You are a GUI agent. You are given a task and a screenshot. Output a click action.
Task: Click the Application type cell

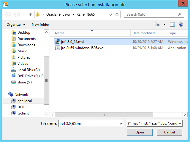(177, 48)
